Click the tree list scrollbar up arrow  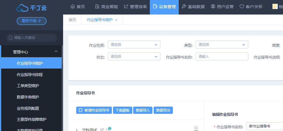click(x=196, y=128)
